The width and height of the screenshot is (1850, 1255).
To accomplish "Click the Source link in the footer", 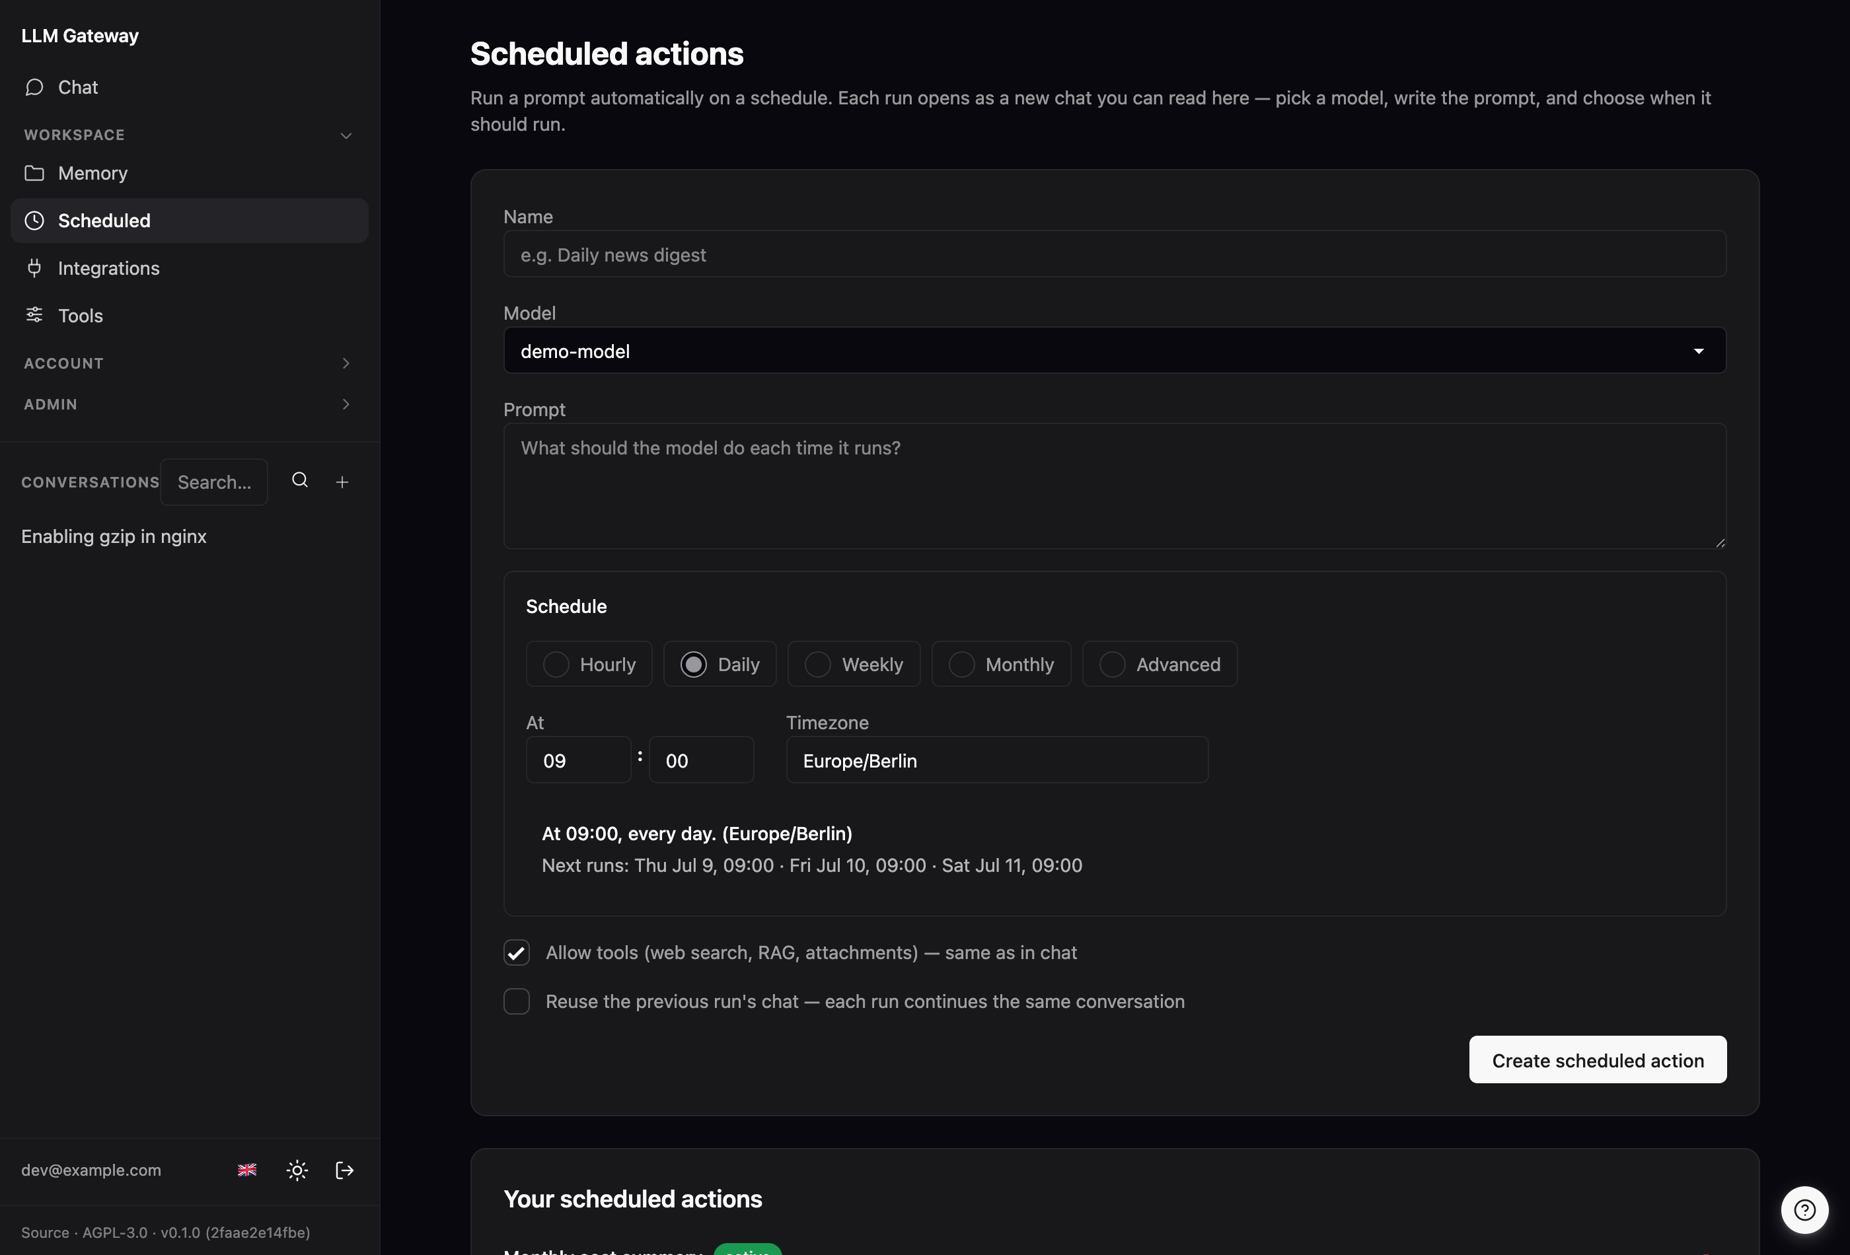I will coord(46,1233).
